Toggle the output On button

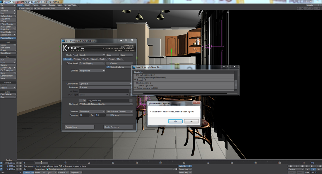tap(83, 100)
